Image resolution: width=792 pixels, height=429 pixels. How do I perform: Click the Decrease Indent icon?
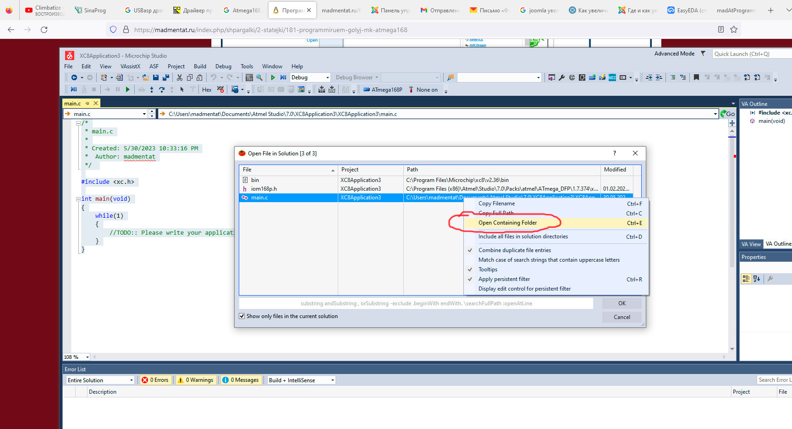[x=649, y=77]
